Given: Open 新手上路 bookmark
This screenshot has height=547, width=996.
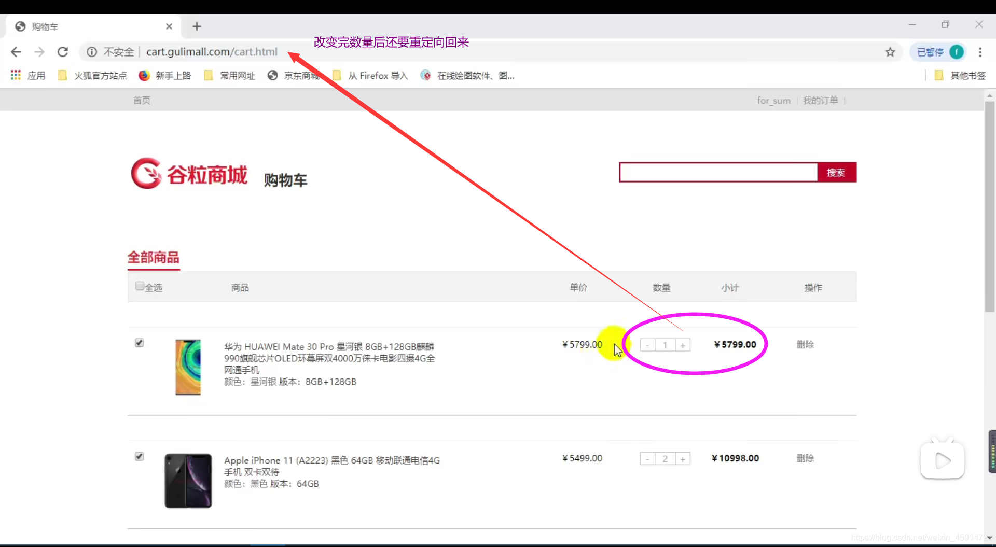Looking at the screenshot, I should tap(165, 76).
